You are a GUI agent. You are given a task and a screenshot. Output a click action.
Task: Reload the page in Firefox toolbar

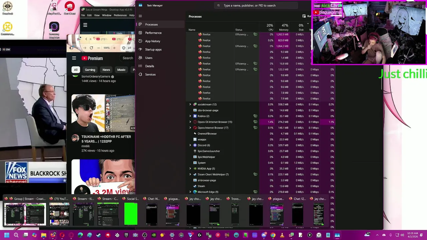tap(91, 48)
